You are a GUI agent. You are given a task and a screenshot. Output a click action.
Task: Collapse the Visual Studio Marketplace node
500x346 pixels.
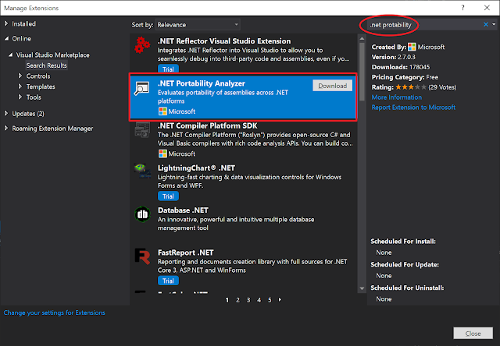[10, 55]
